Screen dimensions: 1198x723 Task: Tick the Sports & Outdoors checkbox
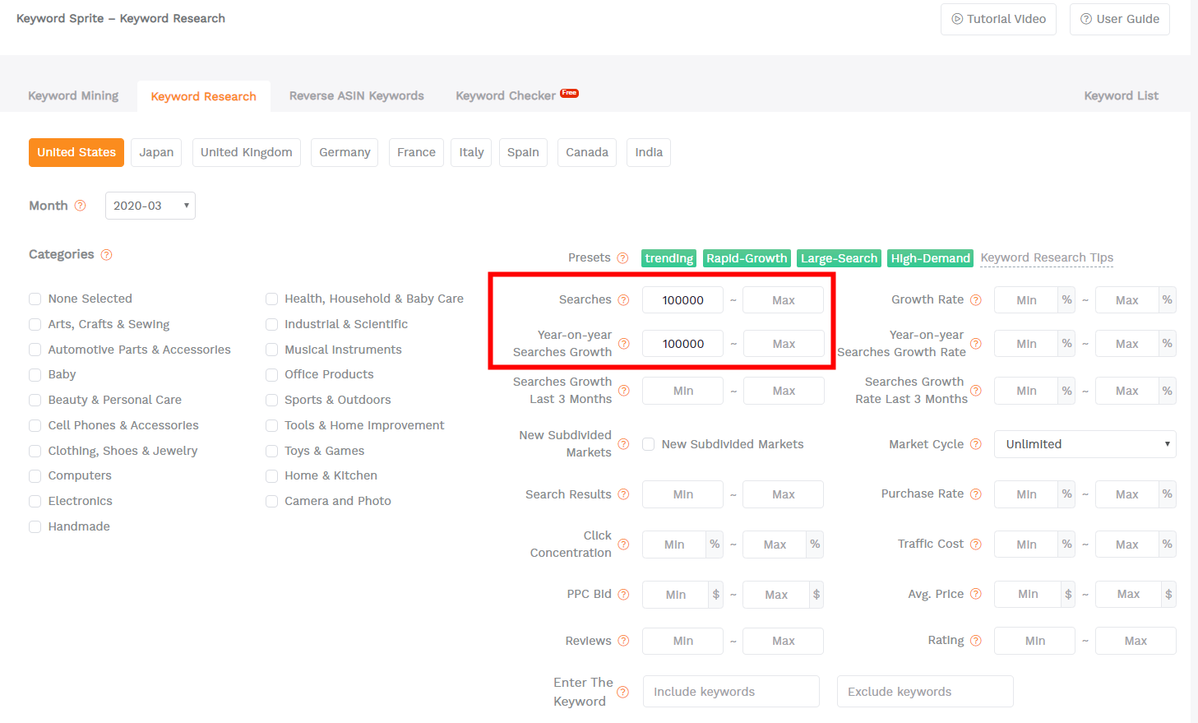271,401
